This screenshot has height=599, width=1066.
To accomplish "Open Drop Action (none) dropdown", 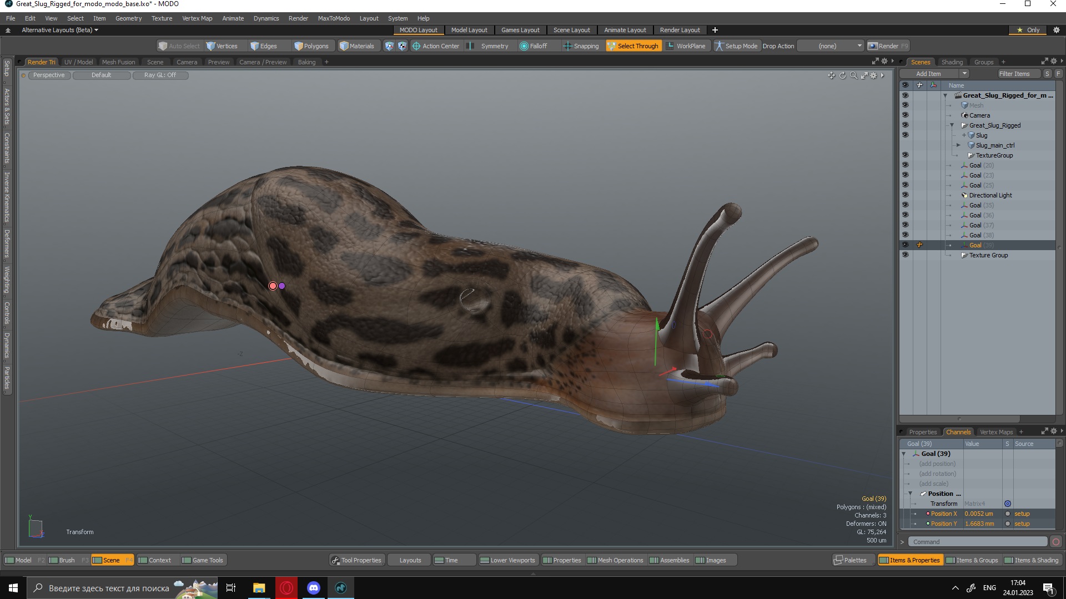I will [831, 46].
